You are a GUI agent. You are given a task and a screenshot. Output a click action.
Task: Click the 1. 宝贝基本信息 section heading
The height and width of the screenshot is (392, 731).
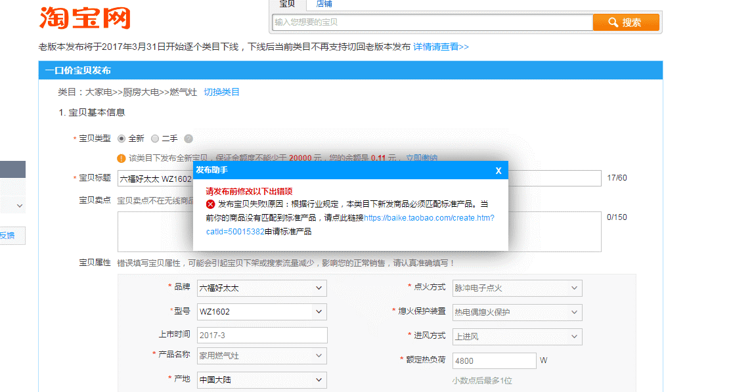point(92,112)
